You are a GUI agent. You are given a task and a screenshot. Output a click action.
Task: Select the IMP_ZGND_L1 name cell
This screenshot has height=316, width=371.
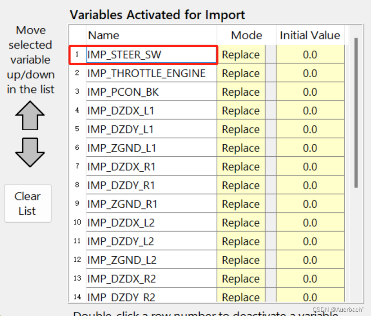click(x=152, y=148)
